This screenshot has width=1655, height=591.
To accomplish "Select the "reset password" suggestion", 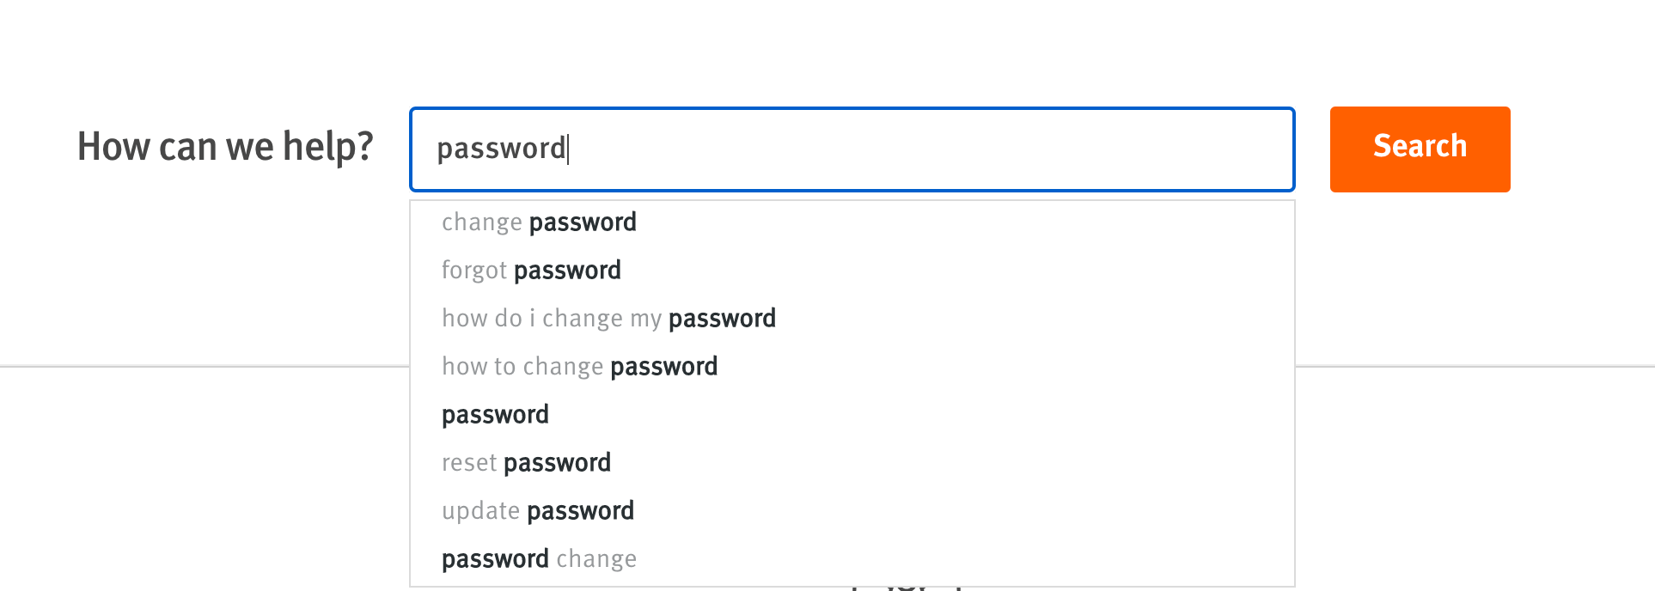I will point(526,463).
